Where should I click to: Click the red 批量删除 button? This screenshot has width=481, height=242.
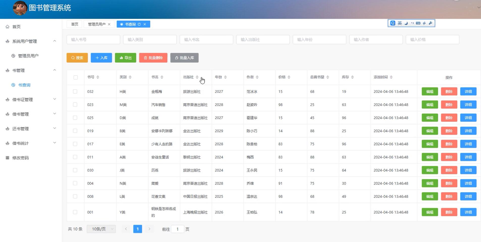point(153,58)
